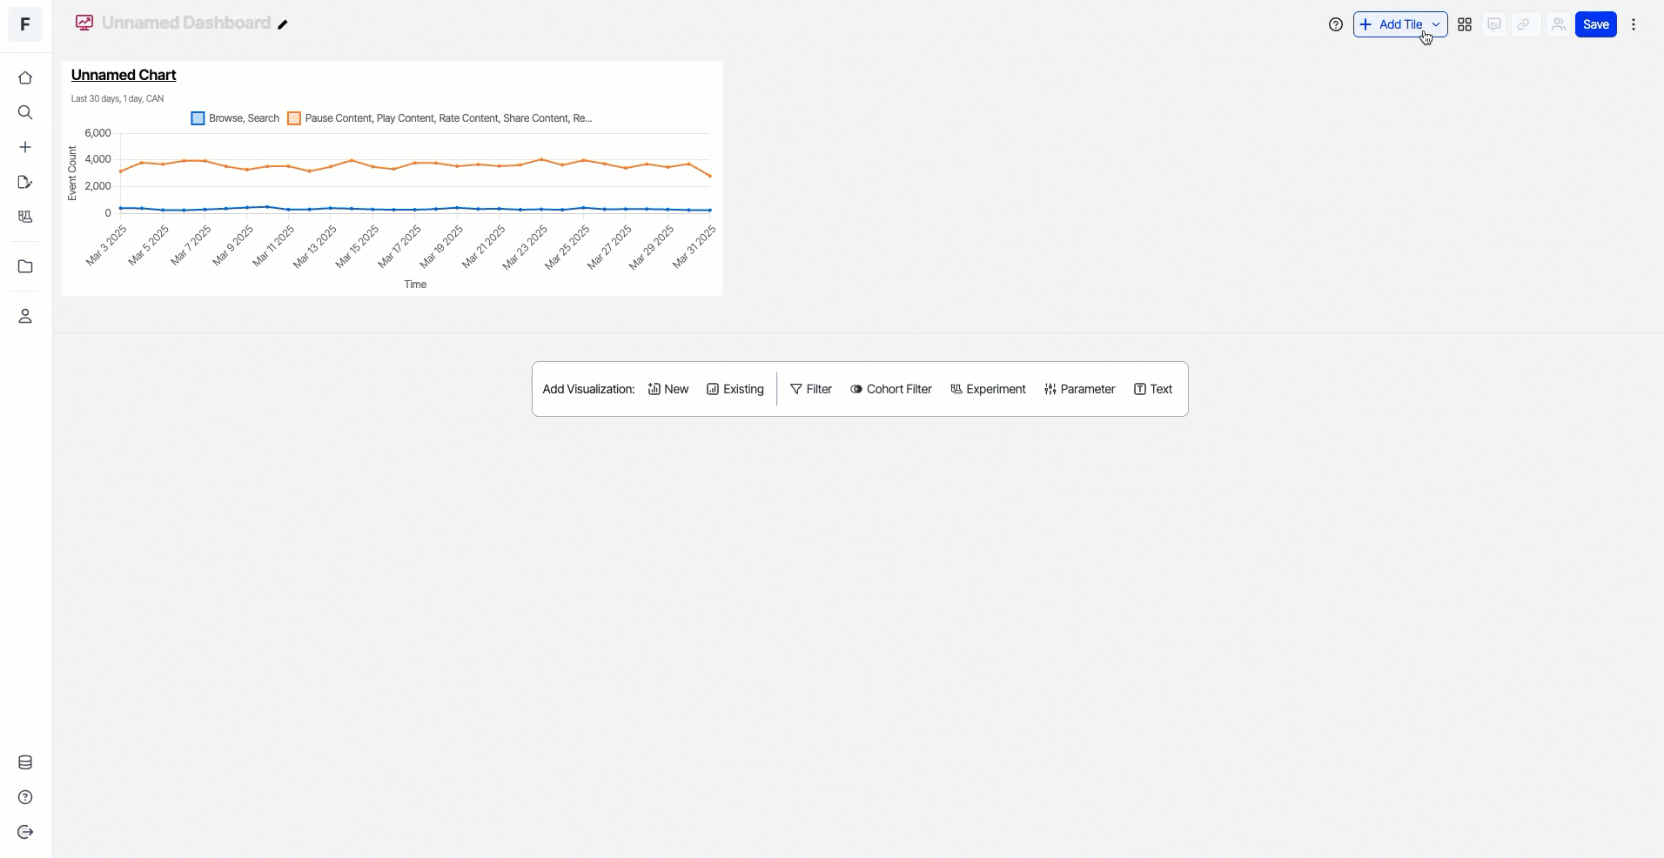Add an Experiment tile

(988, 389)
